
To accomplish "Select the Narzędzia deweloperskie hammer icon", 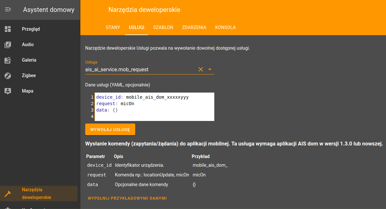I will (x=8, y=194).
